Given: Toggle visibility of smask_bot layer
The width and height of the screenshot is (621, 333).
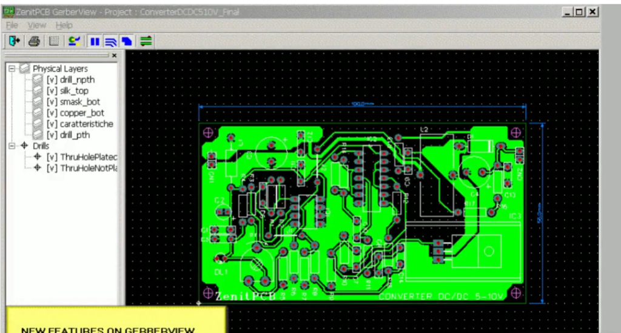Looking at the screenshot, I should (52, 102).
